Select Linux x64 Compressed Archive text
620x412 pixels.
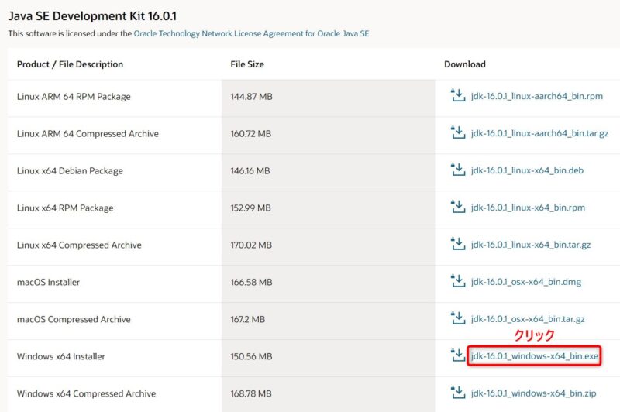(79, 245)
